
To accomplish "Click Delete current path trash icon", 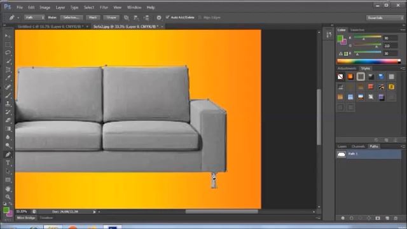I will pyautogui.click(x=396, y=218).
